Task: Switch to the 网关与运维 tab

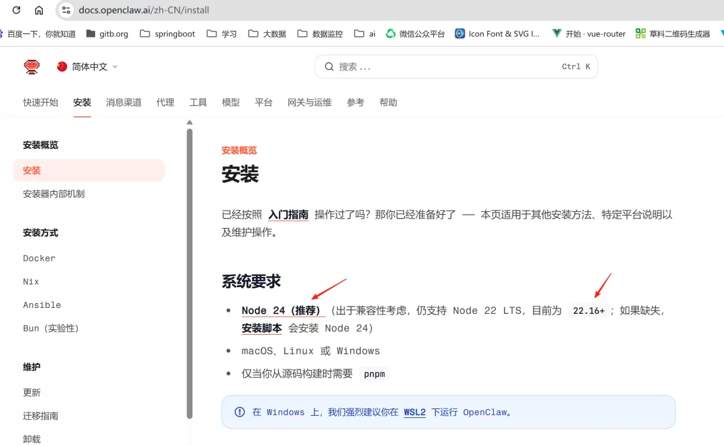Action: pos(309,102)
